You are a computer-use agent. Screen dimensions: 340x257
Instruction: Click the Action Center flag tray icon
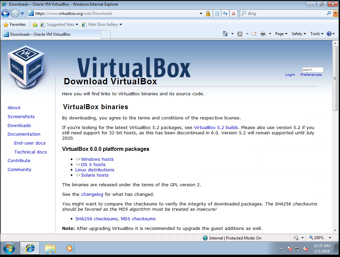point(289,249)
